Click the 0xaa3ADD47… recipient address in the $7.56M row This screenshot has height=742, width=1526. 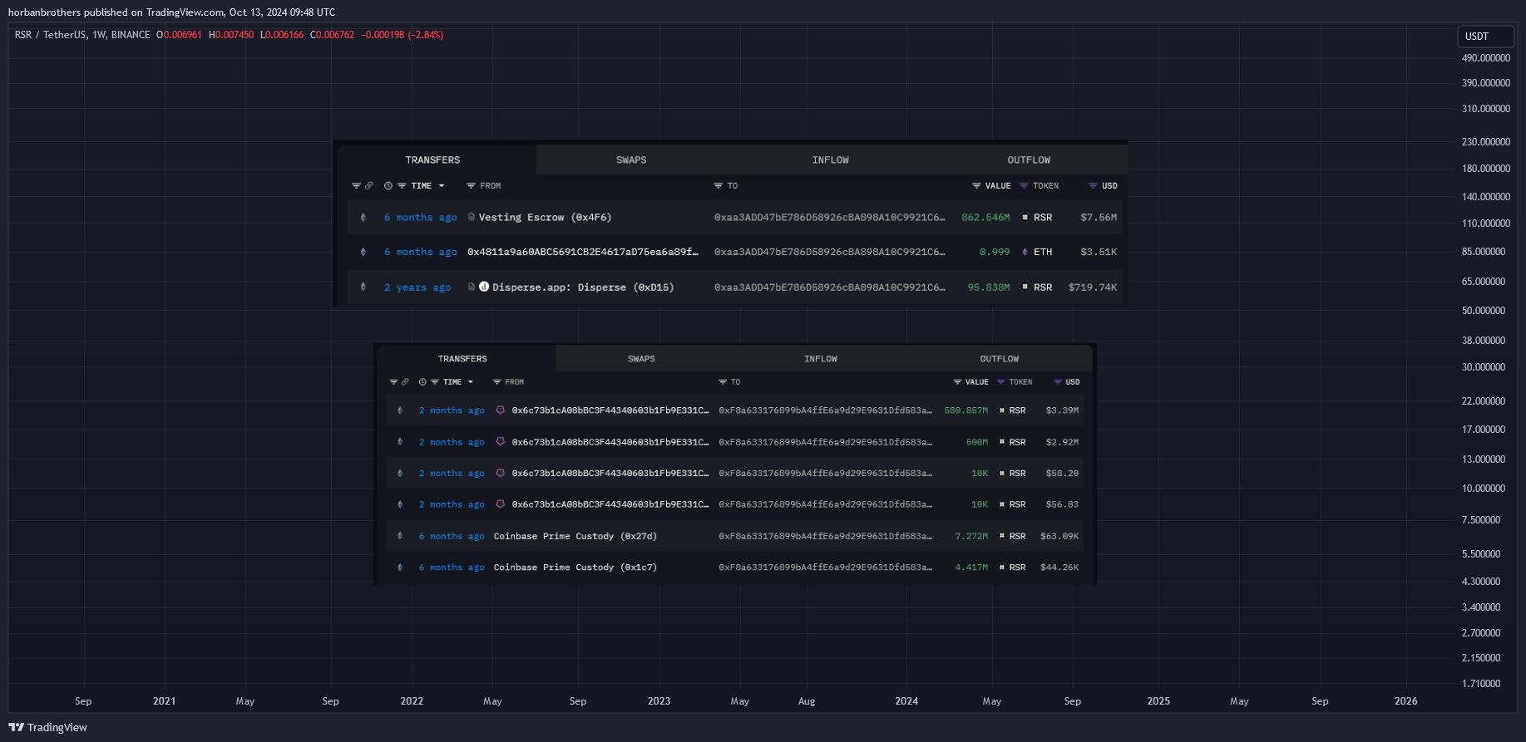pyautogui.click(x=829, y=218)
